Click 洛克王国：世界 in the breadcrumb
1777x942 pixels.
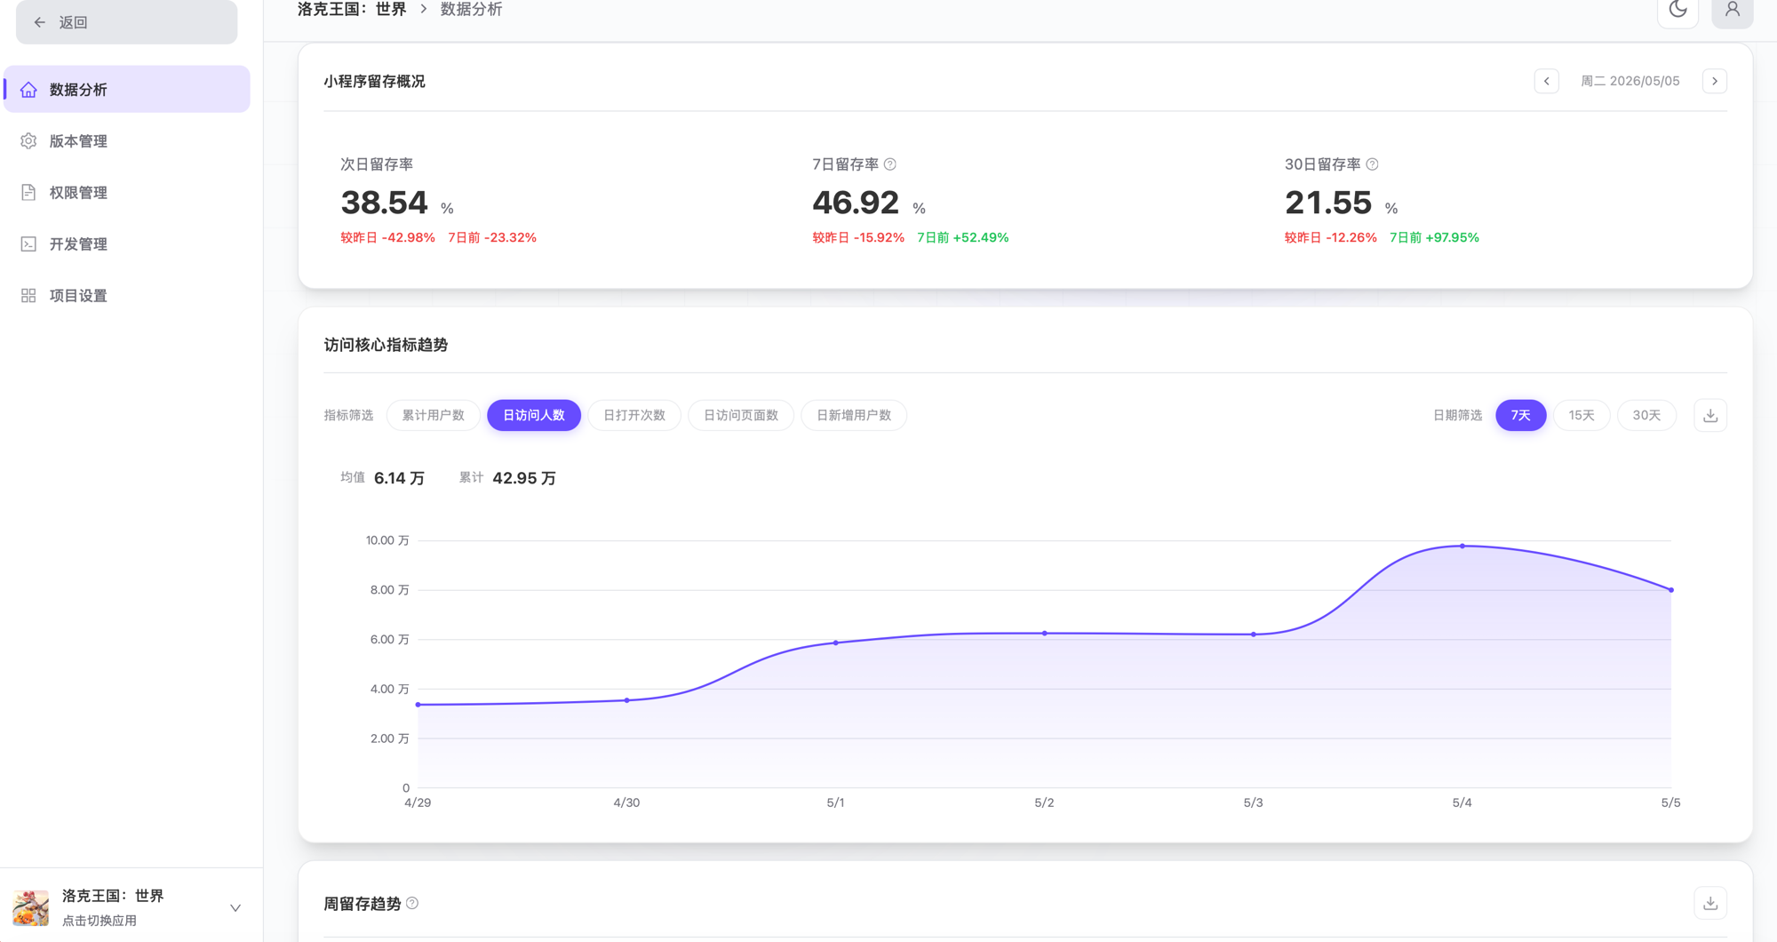coord(352,9)
